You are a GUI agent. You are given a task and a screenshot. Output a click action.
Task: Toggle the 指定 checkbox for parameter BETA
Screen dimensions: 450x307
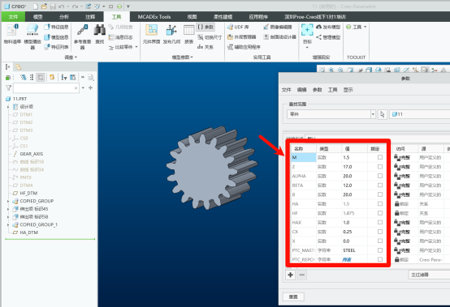(x=380, y=185)
